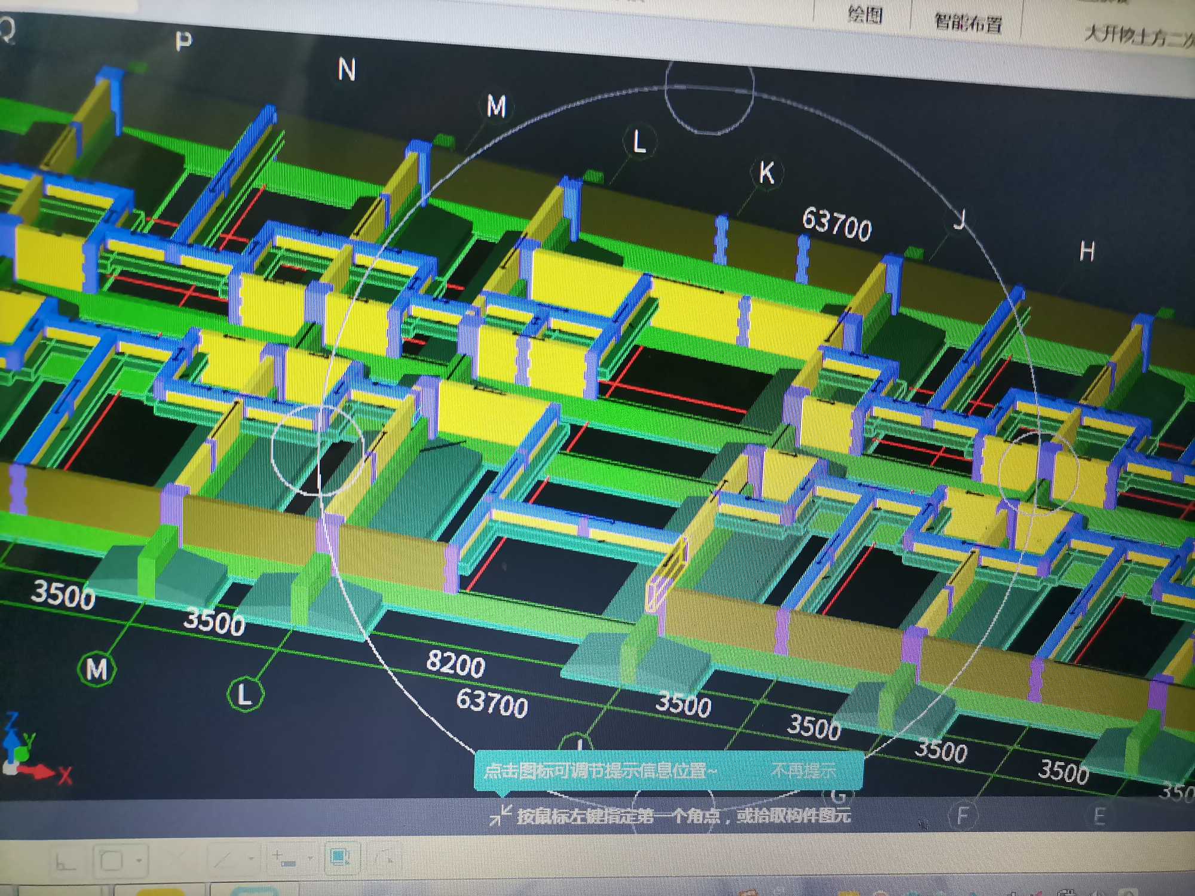1195x896 pixels.
Task: Click the 大开挖土方二次 ribbon label
Action: [x=1139, y=36]
